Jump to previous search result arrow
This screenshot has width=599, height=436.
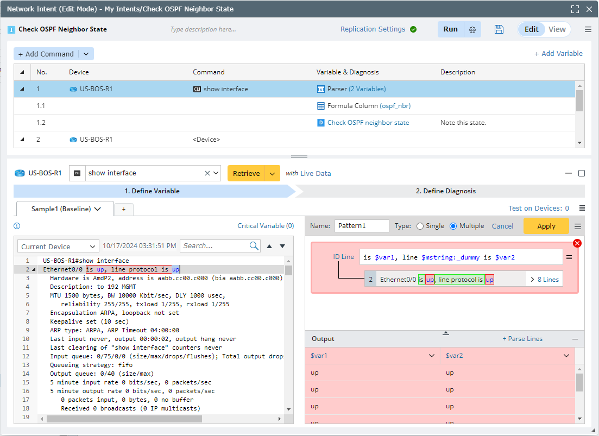coord(269,246)
